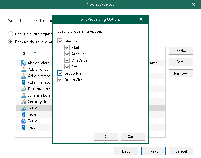Screen dimensions: 201x158
Task: Select Back up entire organization radio button
Action: pyautogui.click(x=11, y=34)
